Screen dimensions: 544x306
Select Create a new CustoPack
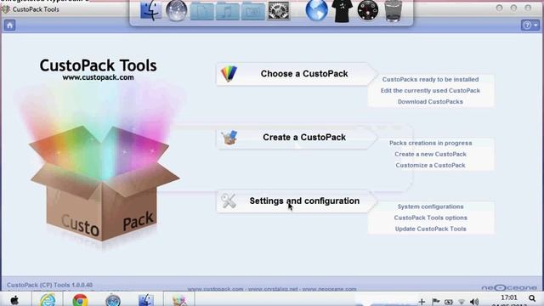(x=430, y=154)
